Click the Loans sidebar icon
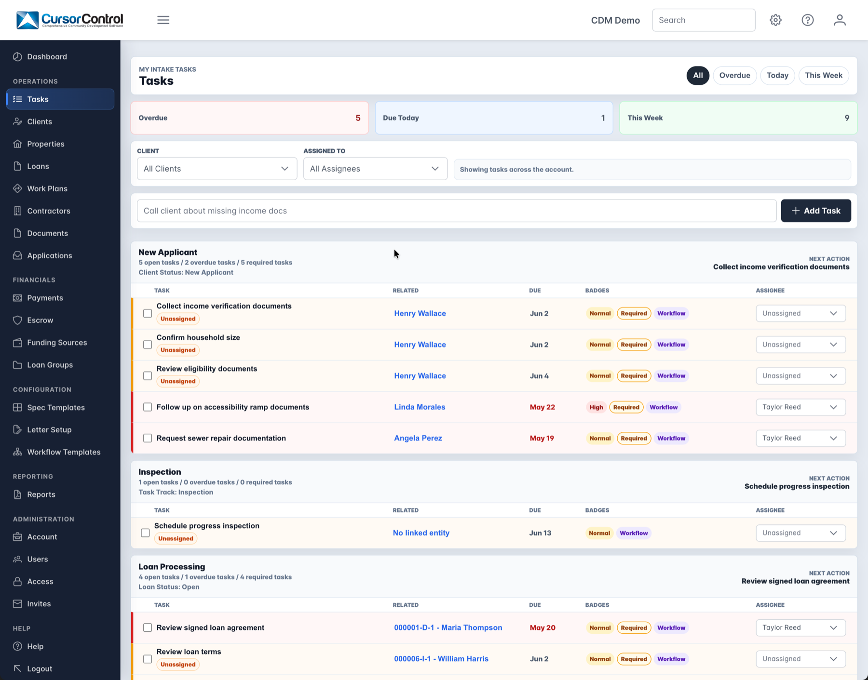This screenshot has height=680, width=868. coord(18,166)
